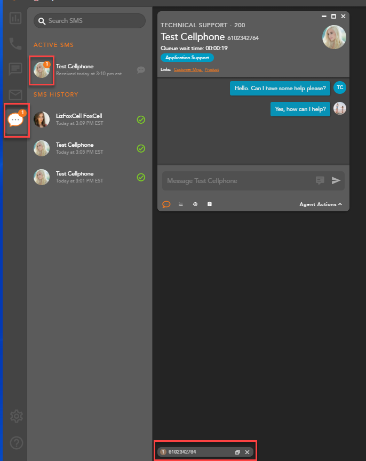The width and height of the screenshot is (366, 461).
Task: Open the clipboard notes tab in chat
Action: click(210, 204)
